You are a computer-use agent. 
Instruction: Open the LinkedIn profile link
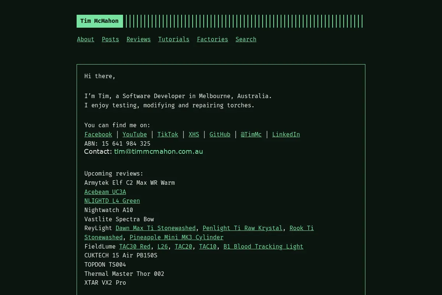click(x=286, y=135)
